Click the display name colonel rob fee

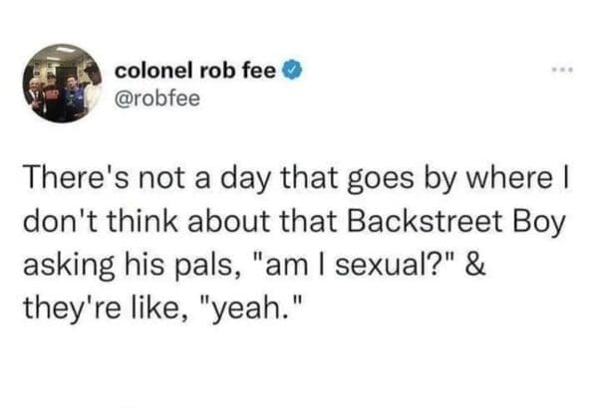[199, 71]
